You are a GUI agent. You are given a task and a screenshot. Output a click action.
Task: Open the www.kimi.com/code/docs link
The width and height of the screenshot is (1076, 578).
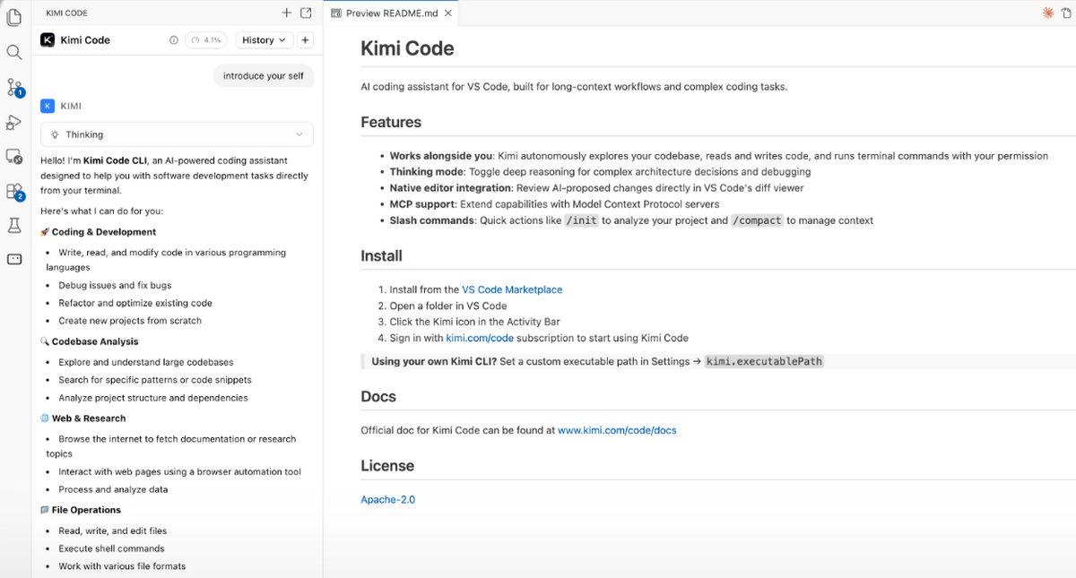[617, 430]
